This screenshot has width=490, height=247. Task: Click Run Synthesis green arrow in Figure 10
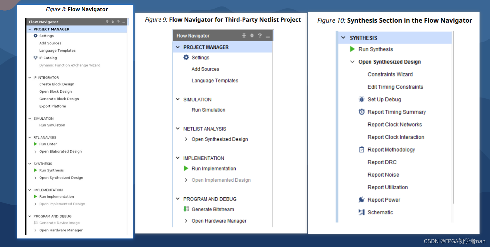[x=353, y=49]
